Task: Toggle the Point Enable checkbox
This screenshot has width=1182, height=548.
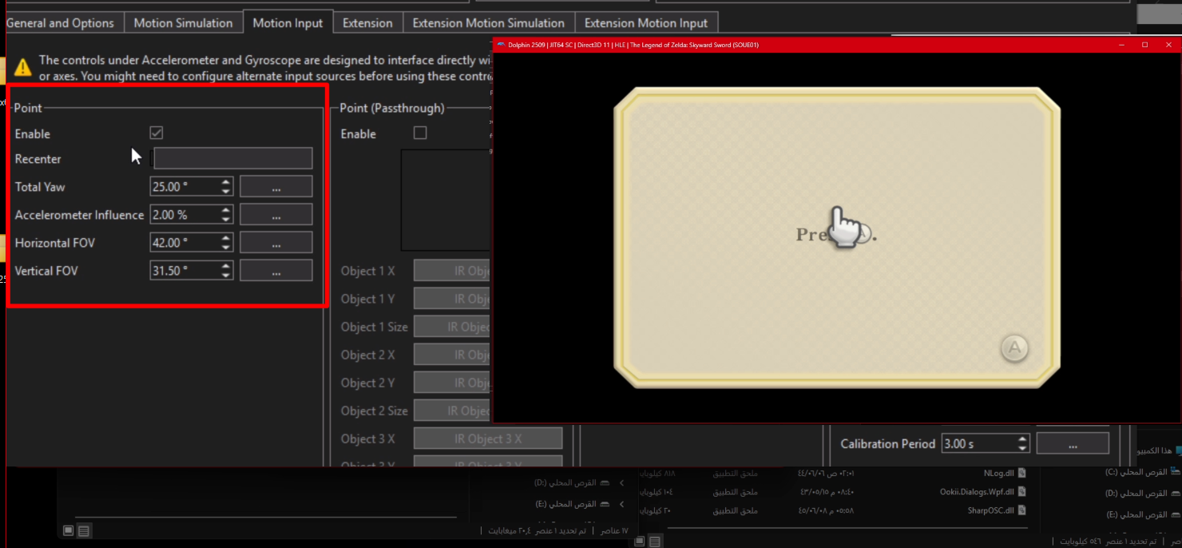Action: [x=157, y=133]
